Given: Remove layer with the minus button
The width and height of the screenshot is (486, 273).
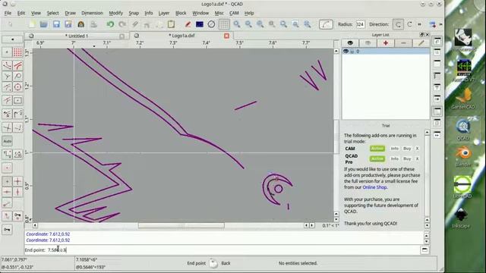Looking at the screenshot, I should point(403,43).
